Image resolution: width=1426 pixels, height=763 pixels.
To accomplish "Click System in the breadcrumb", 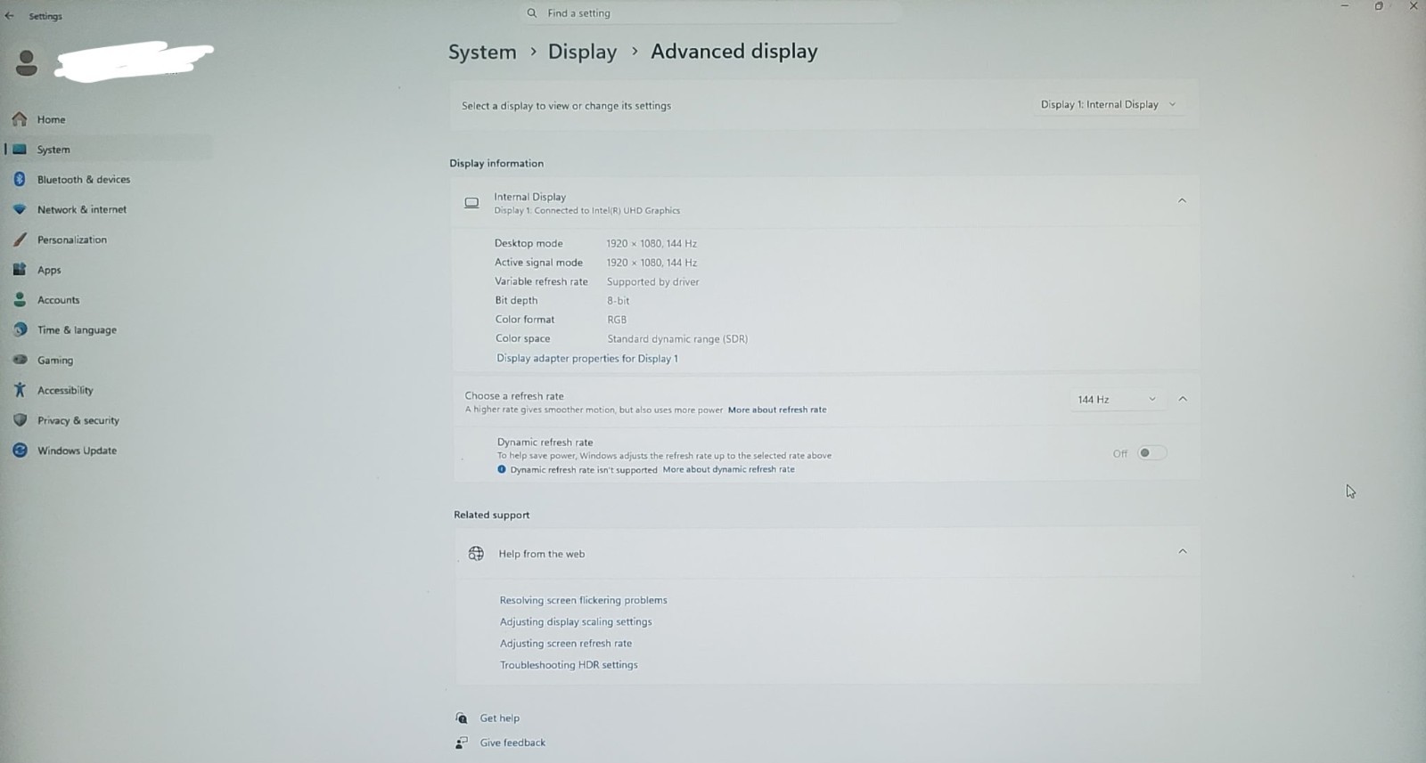I will [x=482, y=53].
